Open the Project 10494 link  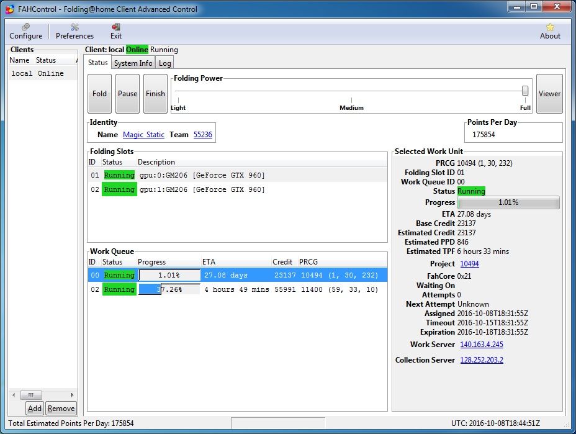tap(469, 264)
